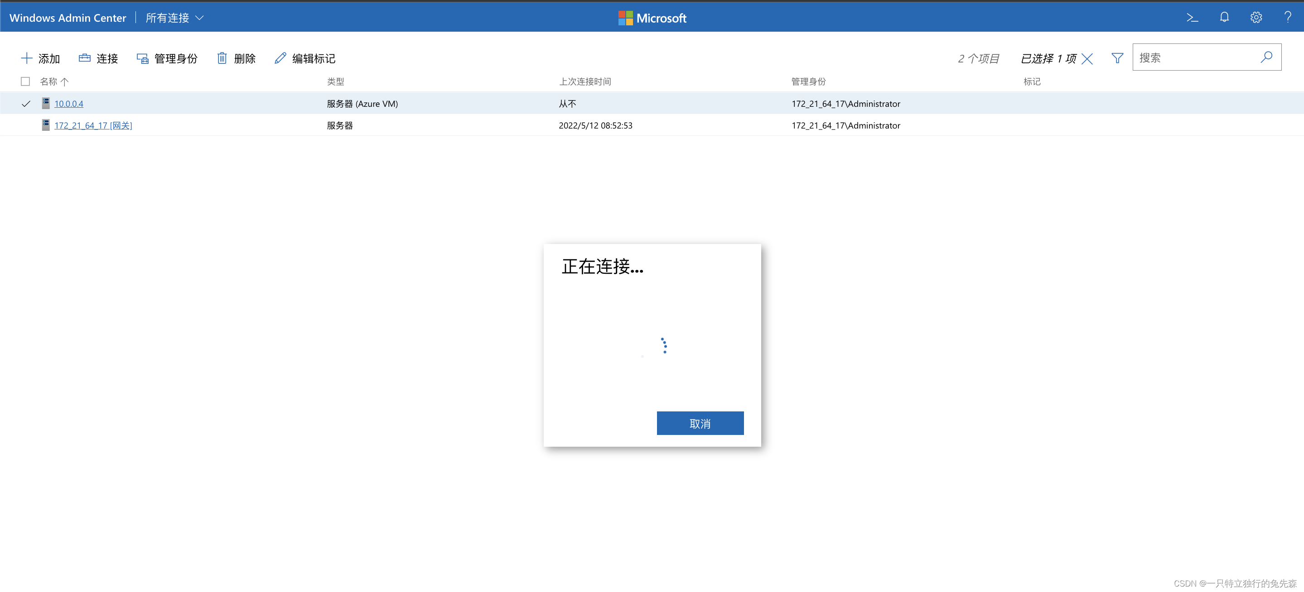The width and height of the screenshot is (1304, 592).
Task: Click server icon beside 10.0.0.4
Action: click(x=46, y=103)
